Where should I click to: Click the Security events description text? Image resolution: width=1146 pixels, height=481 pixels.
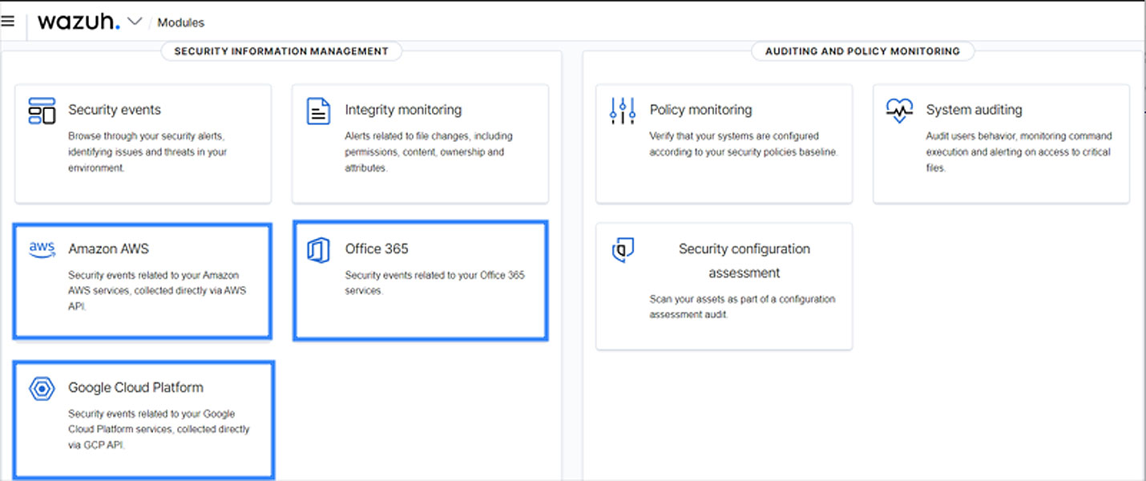click(x=147, y=152)
